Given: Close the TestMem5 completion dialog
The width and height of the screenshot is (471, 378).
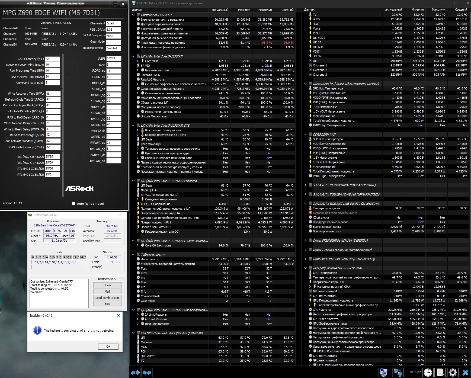Looking at the screenshot, I should coord(118,315).
